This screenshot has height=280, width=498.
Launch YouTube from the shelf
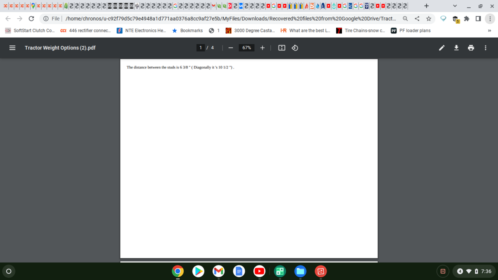[x=259, y=271]
